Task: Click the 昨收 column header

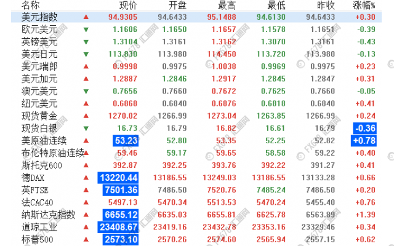Action: (326, 5)
